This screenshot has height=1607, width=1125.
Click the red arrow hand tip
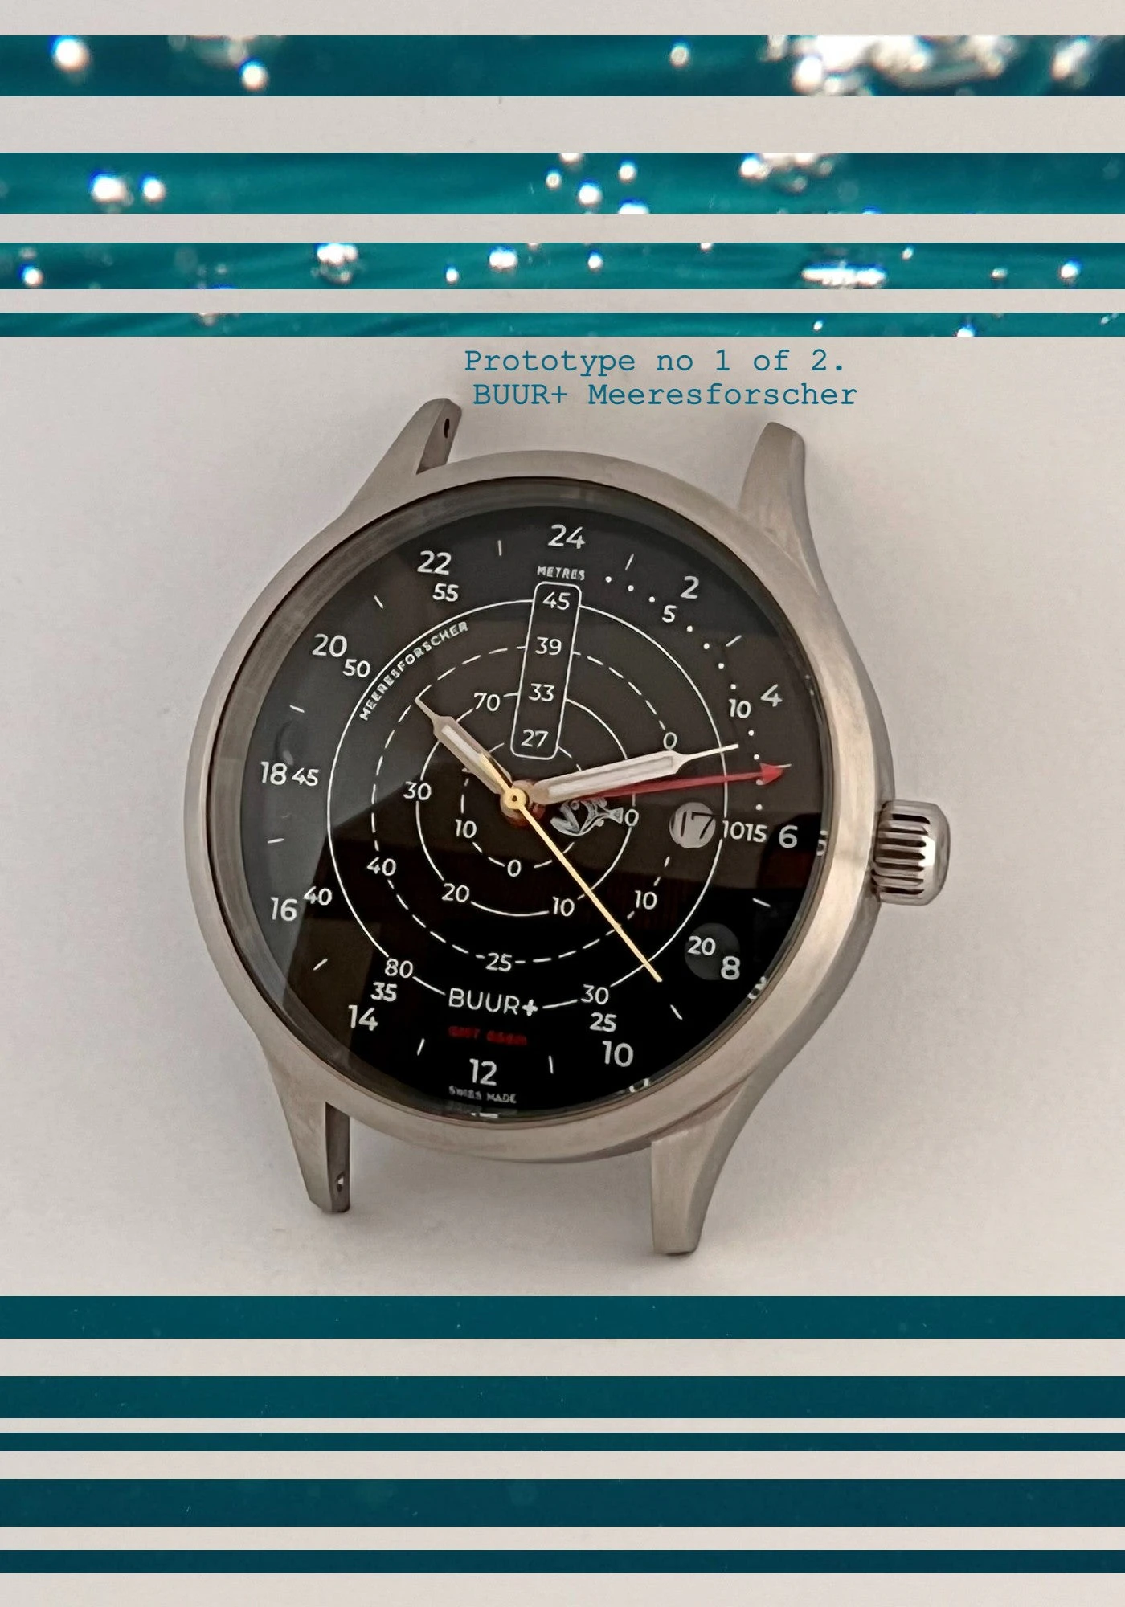771,774
